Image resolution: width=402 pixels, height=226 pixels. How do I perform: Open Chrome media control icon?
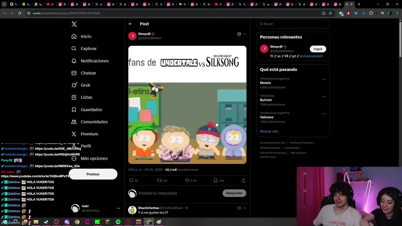pos(382,13)
